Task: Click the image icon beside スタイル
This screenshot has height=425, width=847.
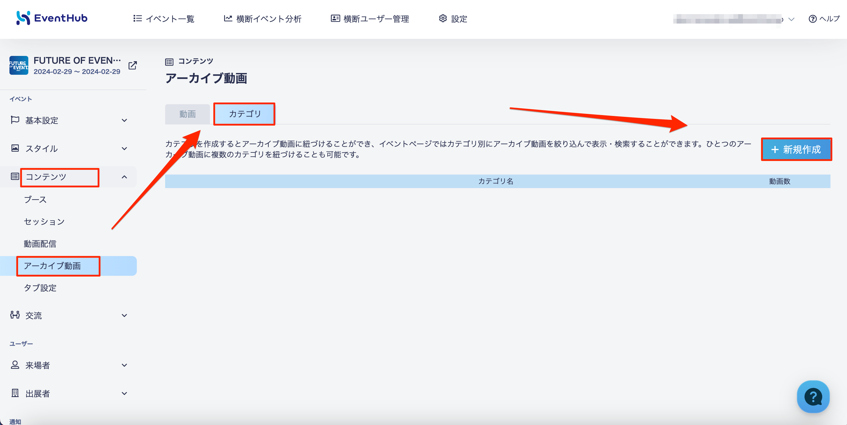Action: pos(15,148)
